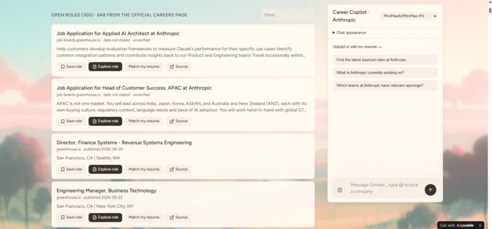Screen dimensions: 492x229
Task: Send message with the arrow-up button
Action: (x=430, y=190)
